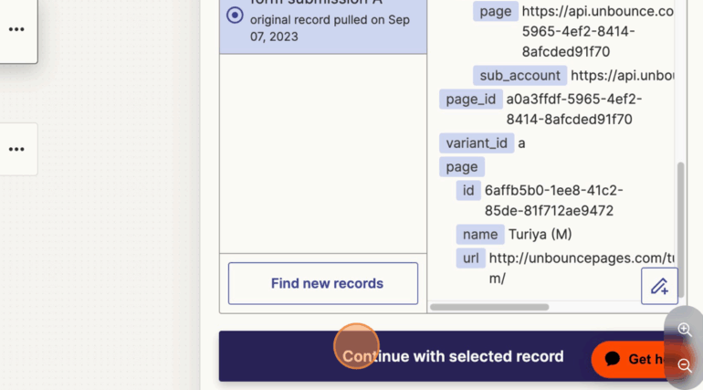Click the id field label under page

tap(468, 190)
